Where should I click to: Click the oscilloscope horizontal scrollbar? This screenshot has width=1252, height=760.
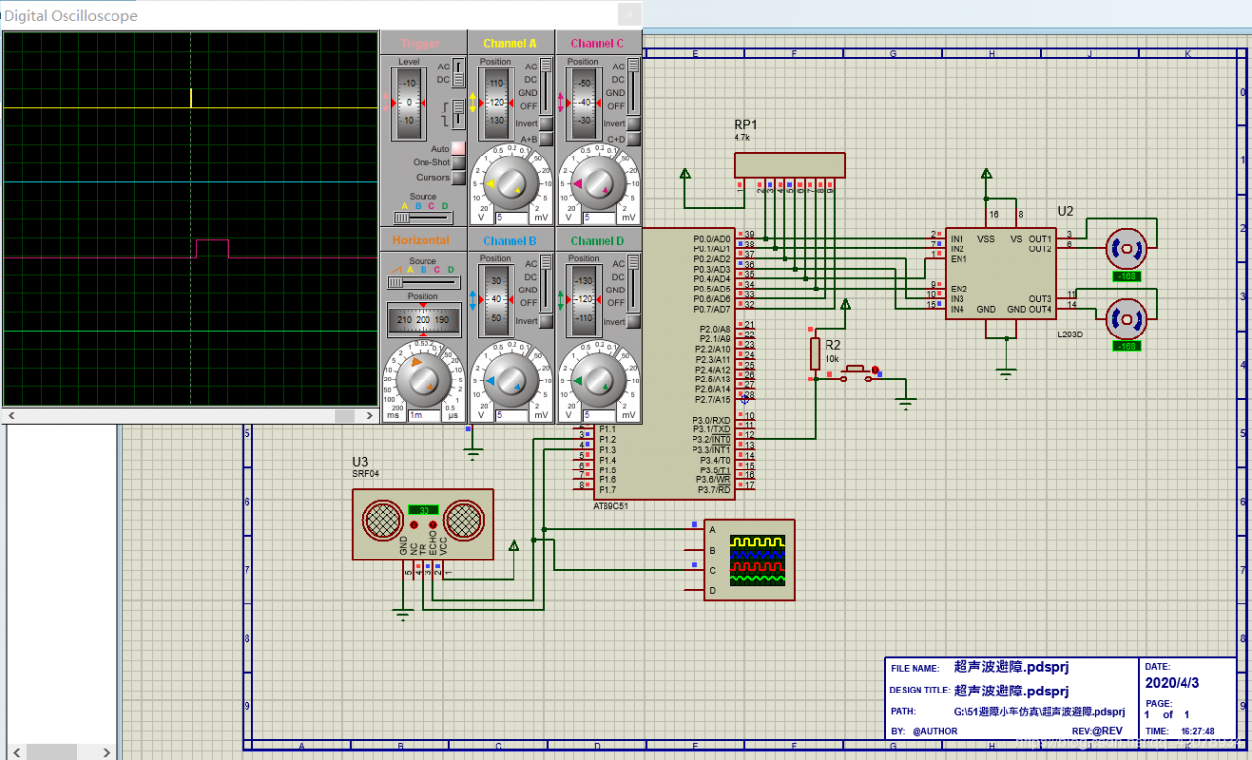point(190,416)
